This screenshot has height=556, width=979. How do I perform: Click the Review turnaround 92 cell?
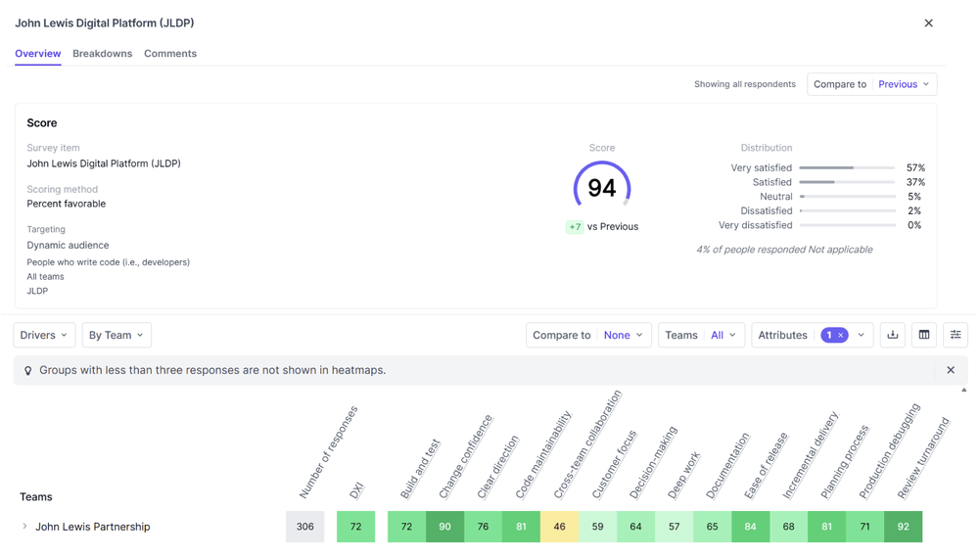(903, 527)
